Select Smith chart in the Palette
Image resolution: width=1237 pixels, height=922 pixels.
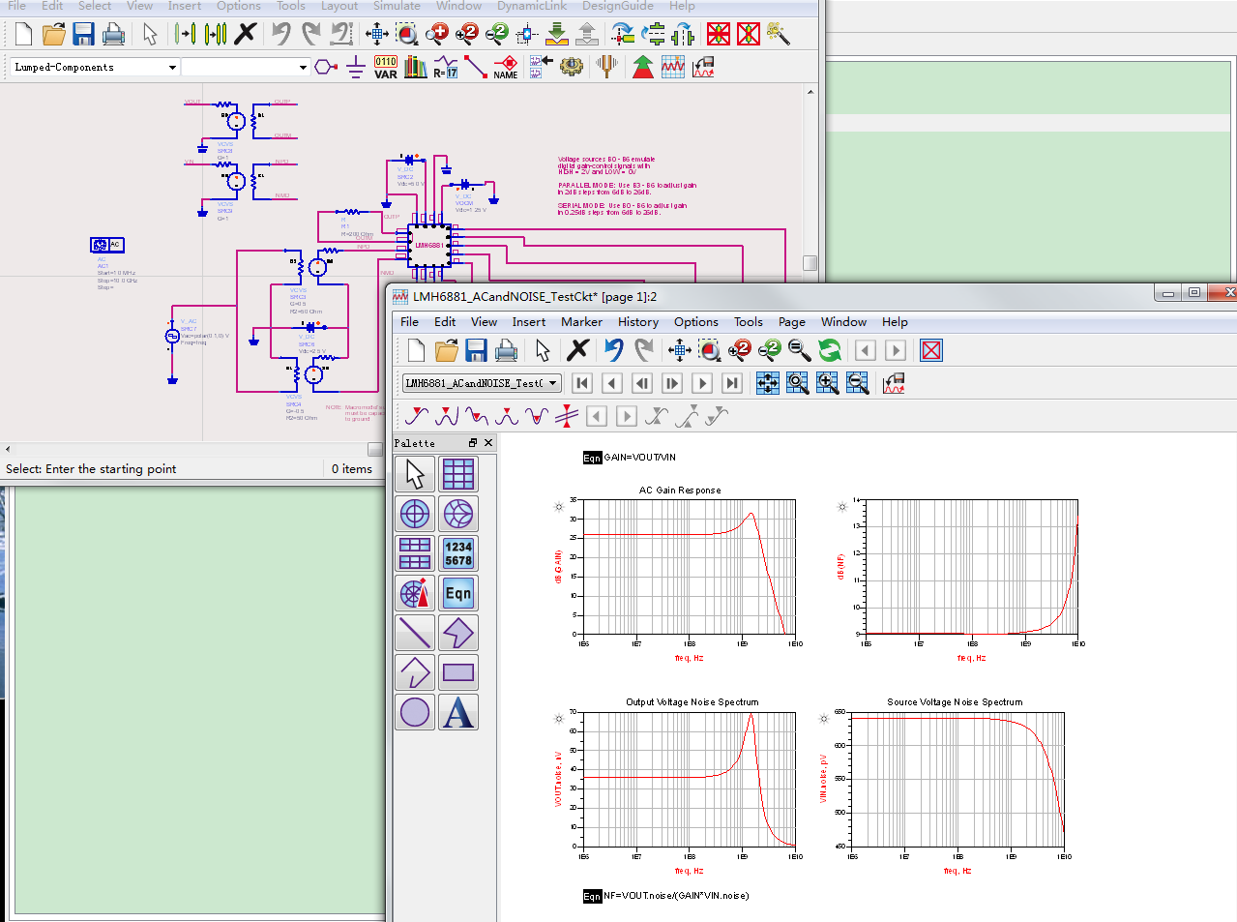[458, 514]
